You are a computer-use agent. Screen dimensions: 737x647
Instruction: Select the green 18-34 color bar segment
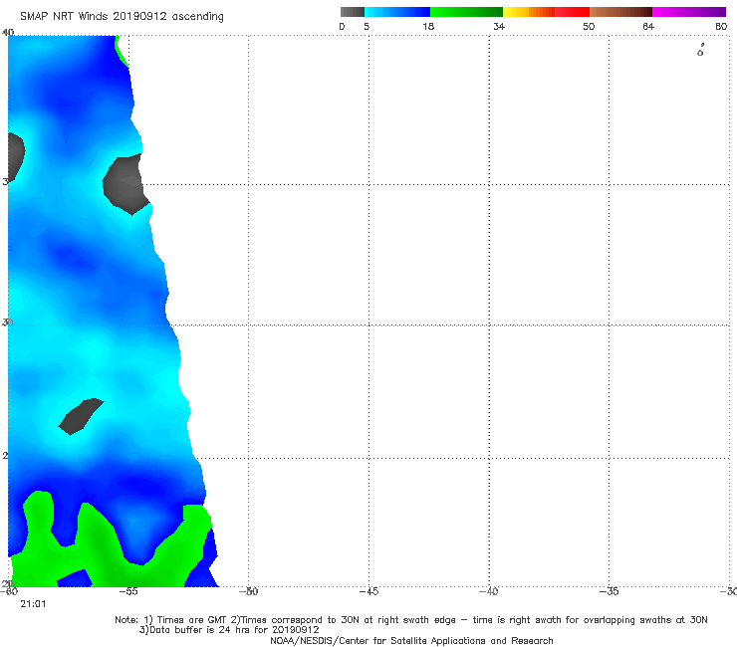pyautogui.click(x=467, y=12)
